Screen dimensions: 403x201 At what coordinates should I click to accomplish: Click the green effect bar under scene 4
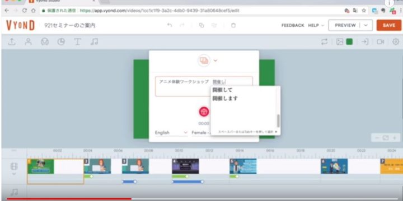[x=180, y=176]
